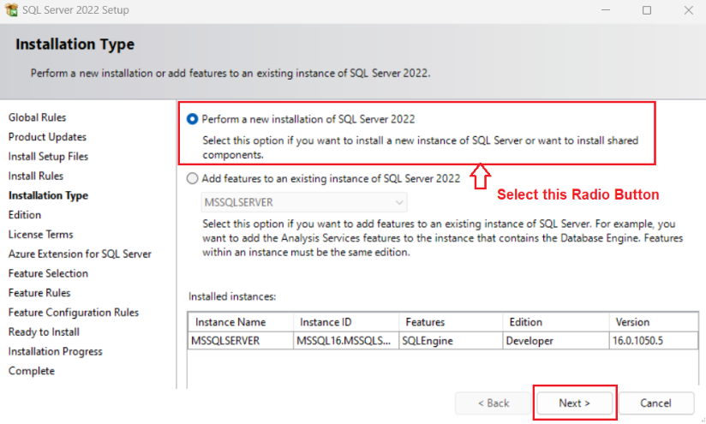Click Ready to Install step
706x424 pixels.
[x=44, y=332]
